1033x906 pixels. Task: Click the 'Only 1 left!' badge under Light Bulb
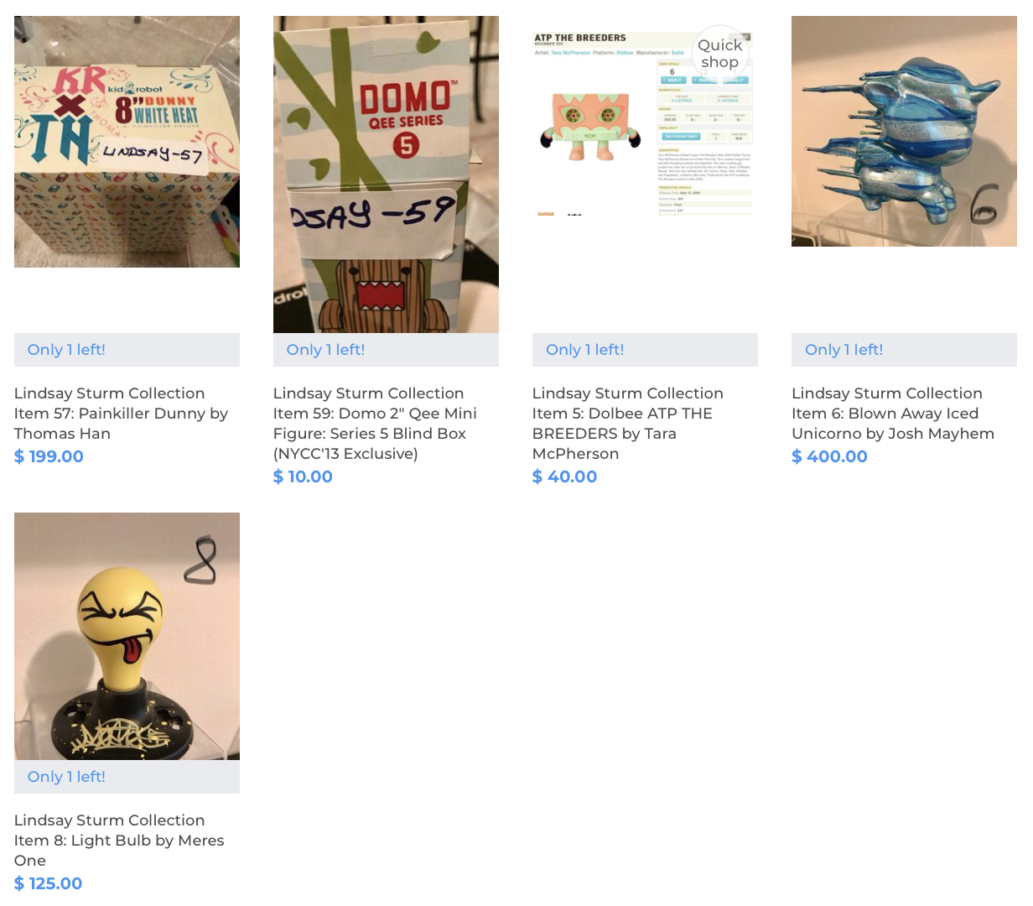pyautogui.click(x=127, y=777)
